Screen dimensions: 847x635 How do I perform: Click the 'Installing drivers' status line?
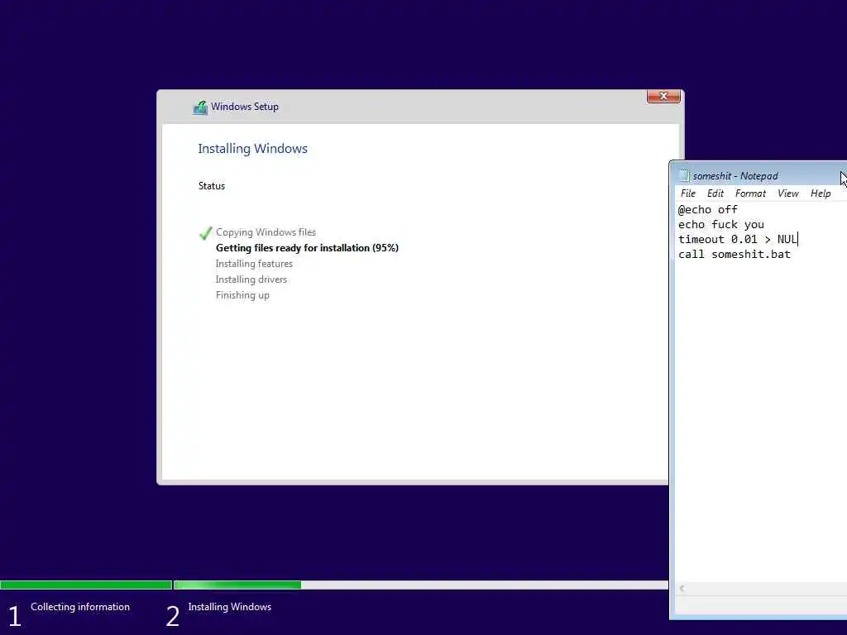pyautogui.click(x=251, y=279)
